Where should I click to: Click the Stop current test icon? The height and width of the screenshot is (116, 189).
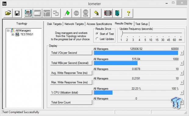(x=76, y=13)
